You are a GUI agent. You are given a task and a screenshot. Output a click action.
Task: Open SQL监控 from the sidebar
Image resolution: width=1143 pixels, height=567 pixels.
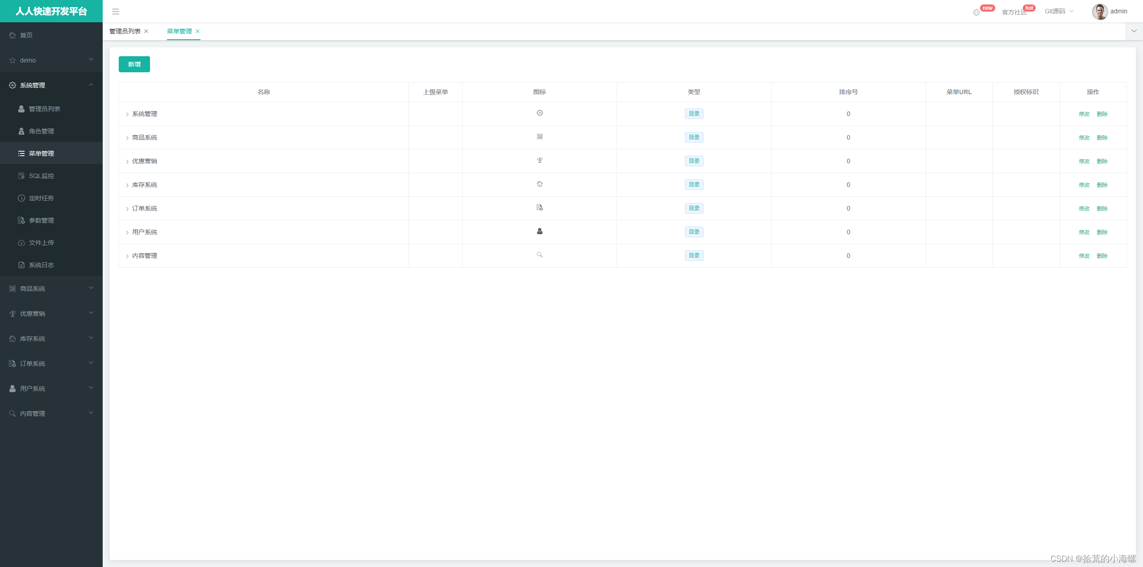[41, 176]
